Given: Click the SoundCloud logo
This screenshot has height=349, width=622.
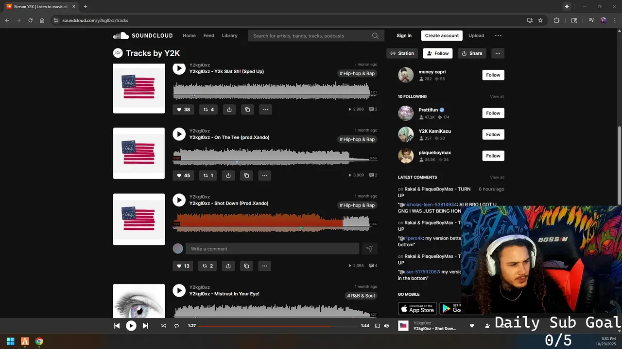Looking at the screenshot, I should 143,35.
